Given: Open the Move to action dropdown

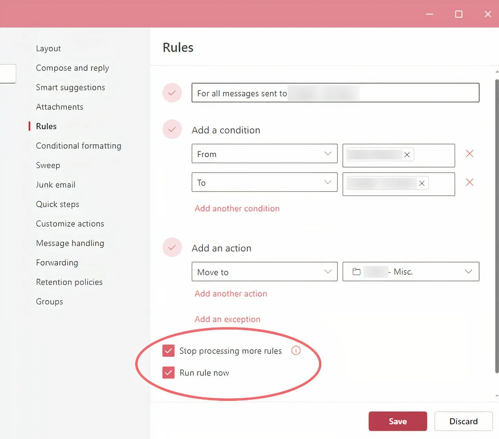Looking at the screenshot, I should click(327, 272).
